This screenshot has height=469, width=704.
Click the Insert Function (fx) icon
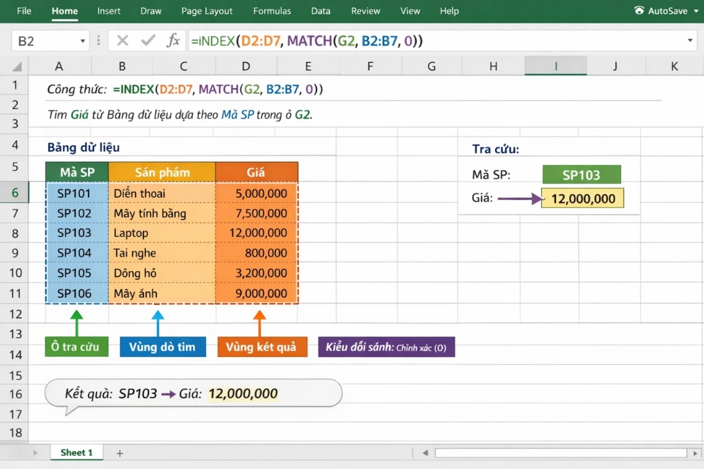173,40
